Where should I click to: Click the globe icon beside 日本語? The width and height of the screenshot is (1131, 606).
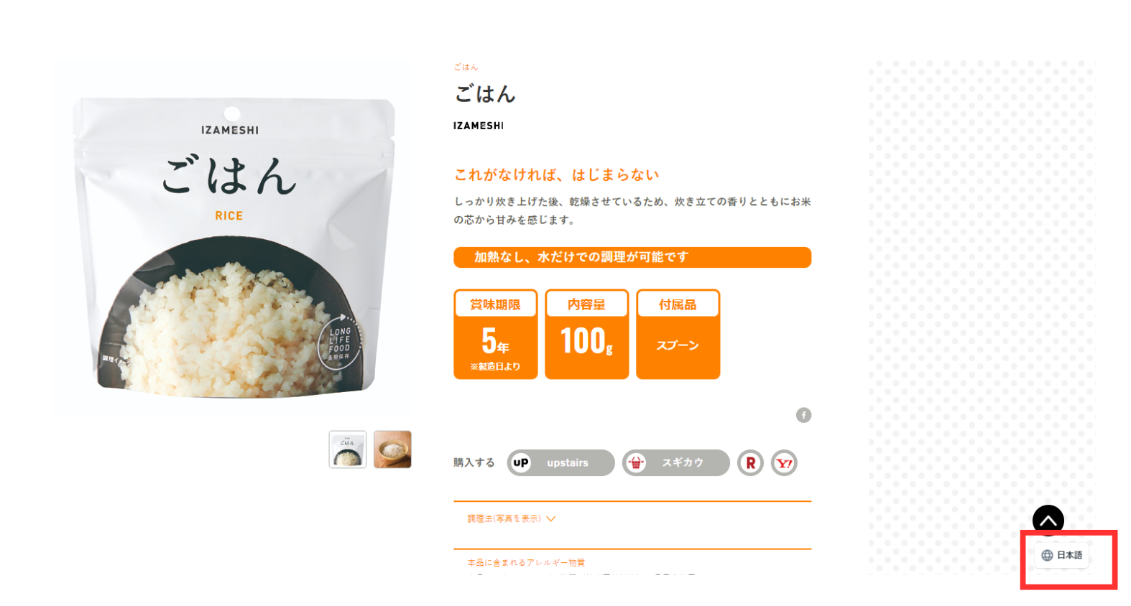[x=1047, y=555]
